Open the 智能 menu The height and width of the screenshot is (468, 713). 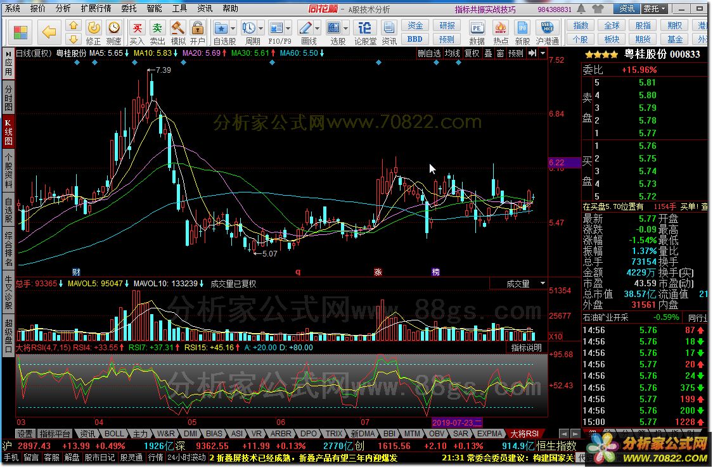click(154, 8)
